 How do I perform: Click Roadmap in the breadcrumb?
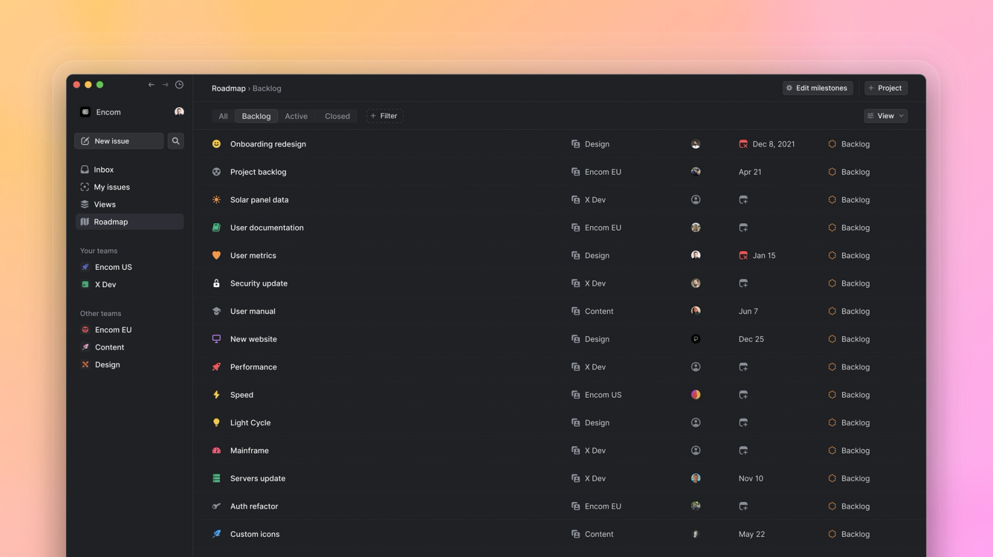(x=228, y=88)
